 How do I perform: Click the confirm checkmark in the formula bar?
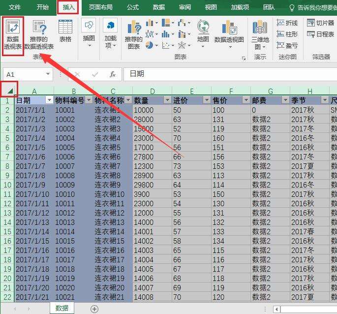(95, 74)
